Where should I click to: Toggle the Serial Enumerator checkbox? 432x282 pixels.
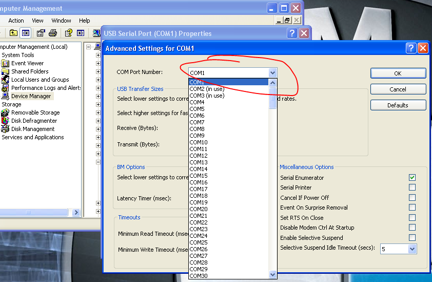[412, 177]
